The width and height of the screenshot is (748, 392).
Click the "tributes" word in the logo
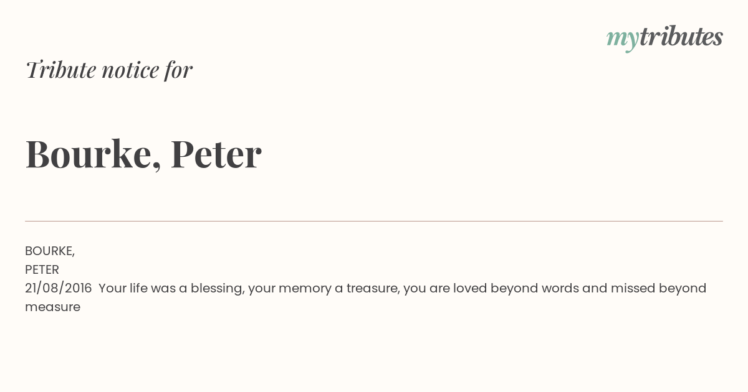tap(681, 37)
